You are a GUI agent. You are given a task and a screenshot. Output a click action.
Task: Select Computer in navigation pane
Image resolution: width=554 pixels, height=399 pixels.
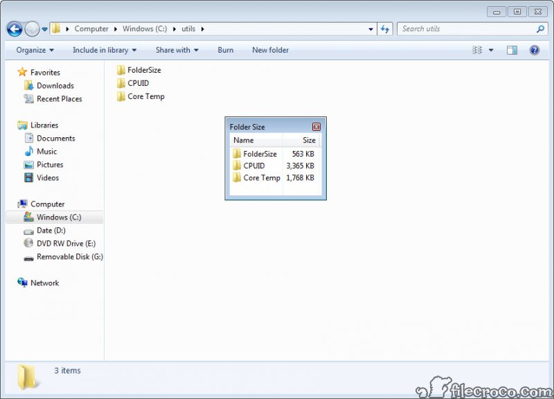(47, 204)
